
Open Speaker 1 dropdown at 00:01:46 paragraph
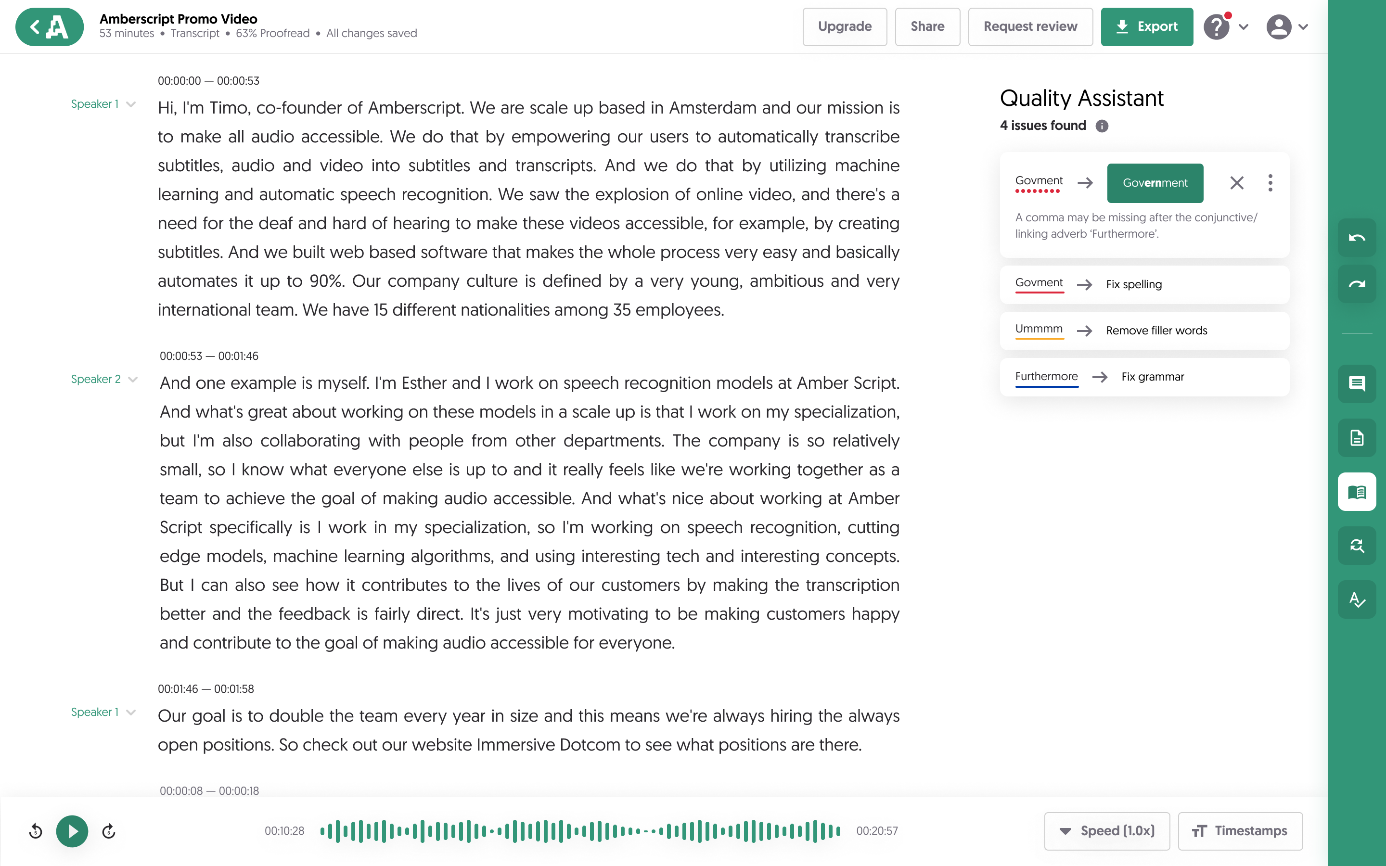click(x=103, y=712)
